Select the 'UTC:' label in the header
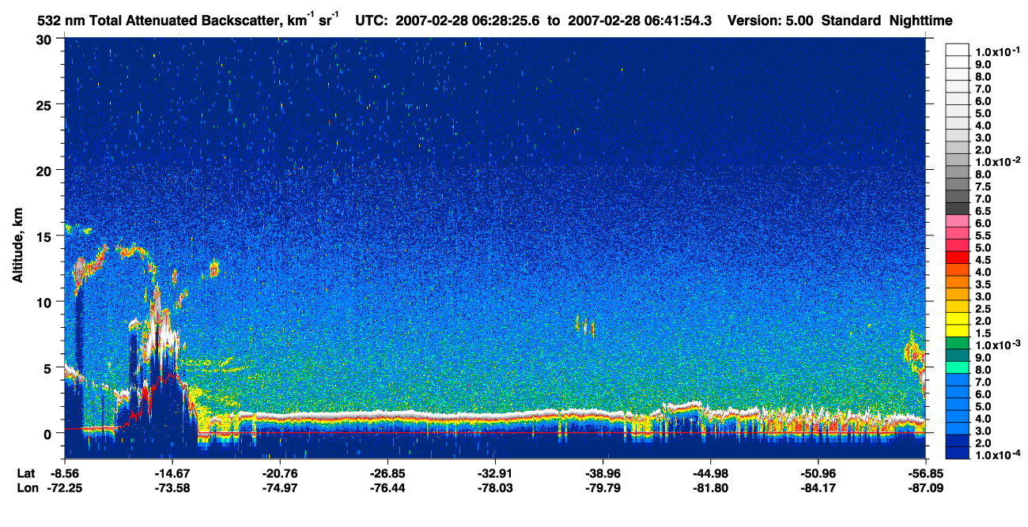1028x527 pixels. click(x=371, y=21)
